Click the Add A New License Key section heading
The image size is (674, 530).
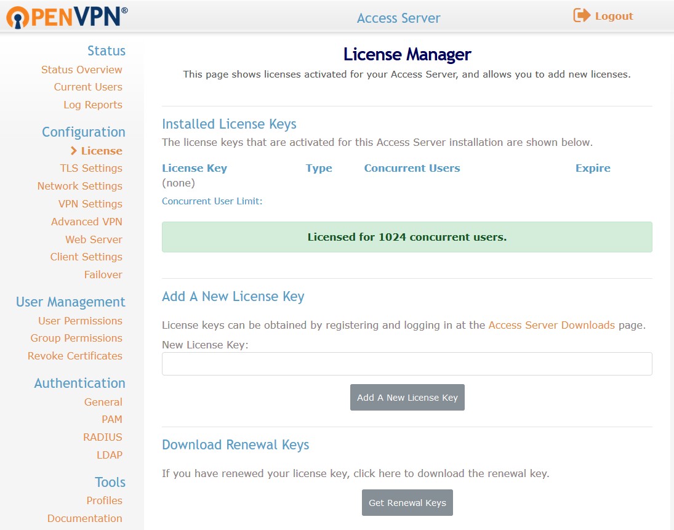(233, 297)
